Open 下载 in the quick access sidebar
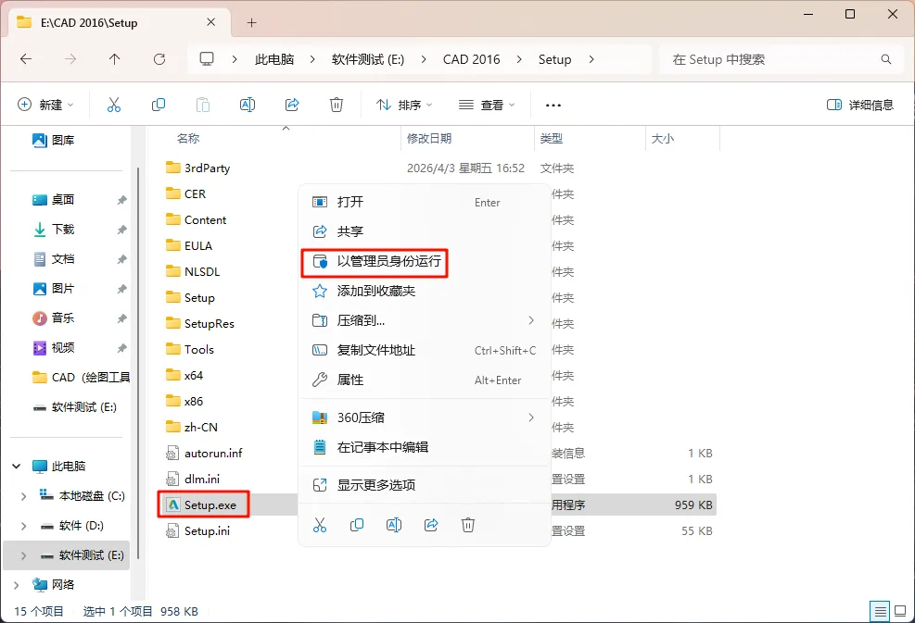This screenshot has height=623, width=915. 53,229
